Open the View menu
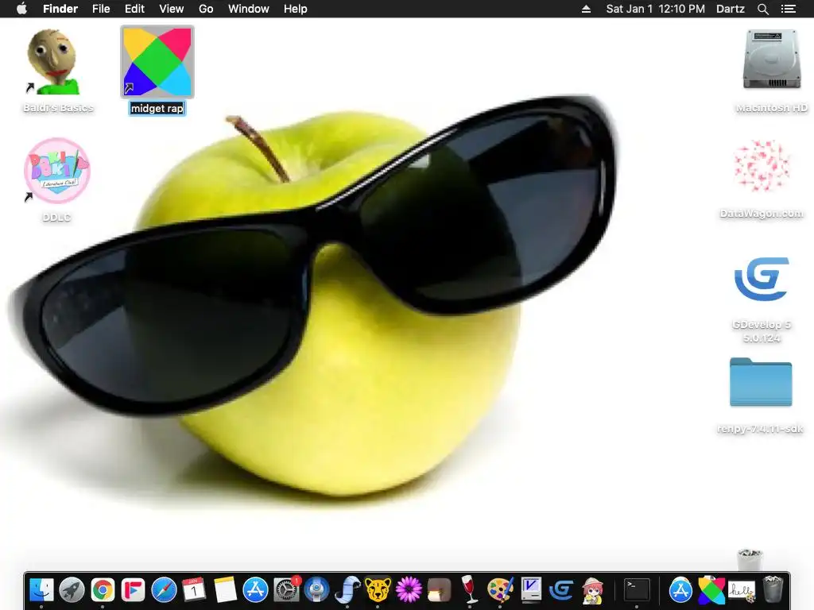 point(172,9)
